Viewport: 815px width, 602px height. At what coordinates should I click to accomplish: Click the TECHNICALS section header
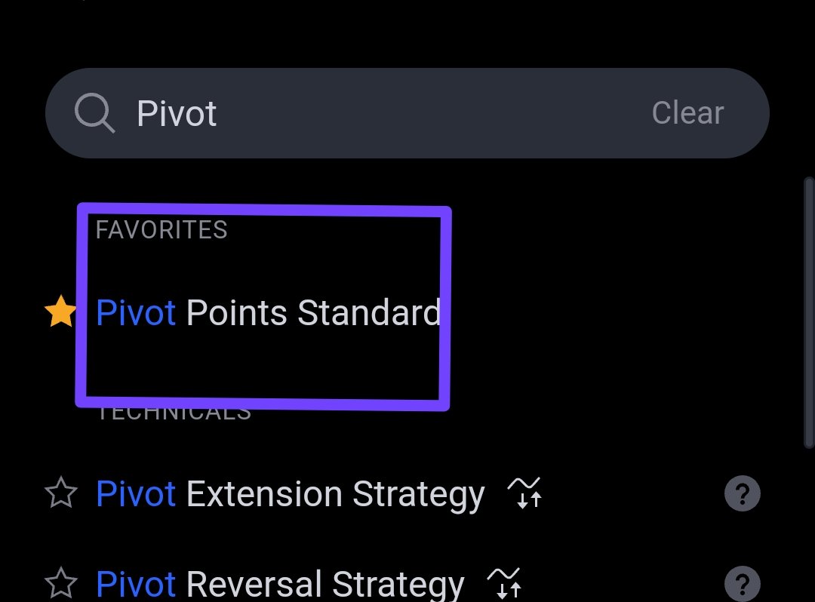pos(174,413)
